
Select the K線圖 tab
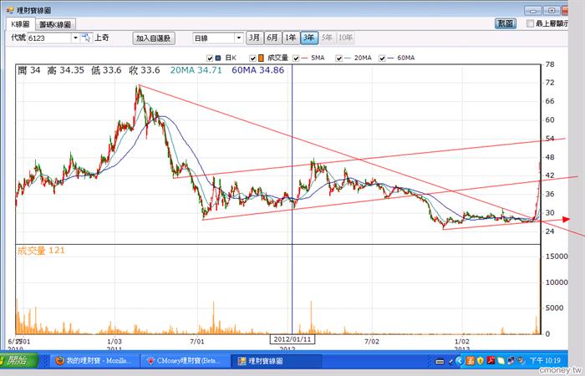click(x=21, y=24)
